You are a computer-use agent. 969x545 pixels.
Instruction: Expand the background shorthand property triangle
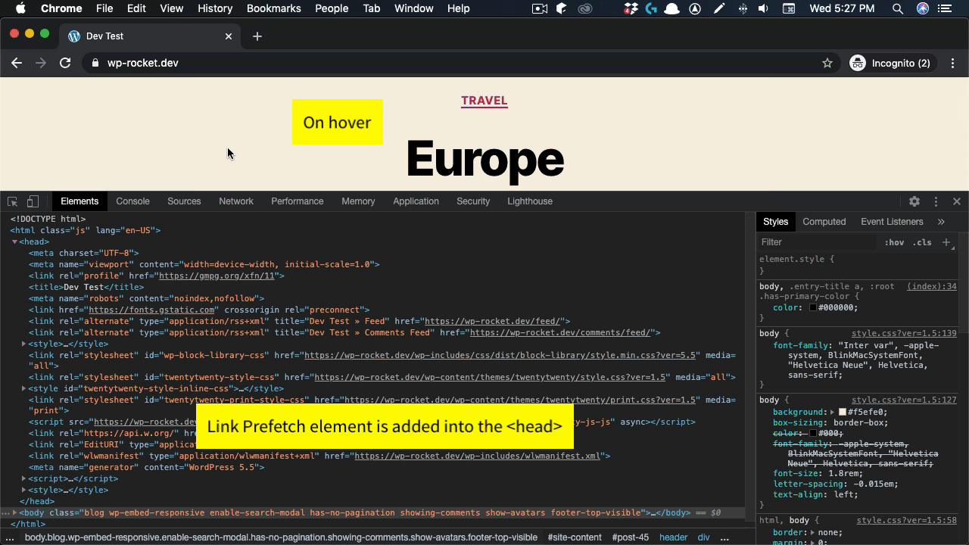click(x=833, y=413)
